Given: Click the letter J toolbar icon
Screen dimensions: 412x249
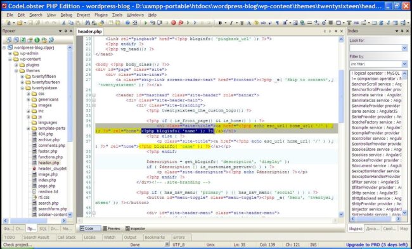Looking at the screenshot, I should [x=389, y=23].
